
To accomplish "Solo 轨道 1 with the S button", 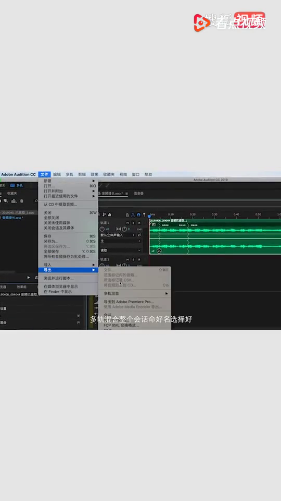I will (134, 223).
